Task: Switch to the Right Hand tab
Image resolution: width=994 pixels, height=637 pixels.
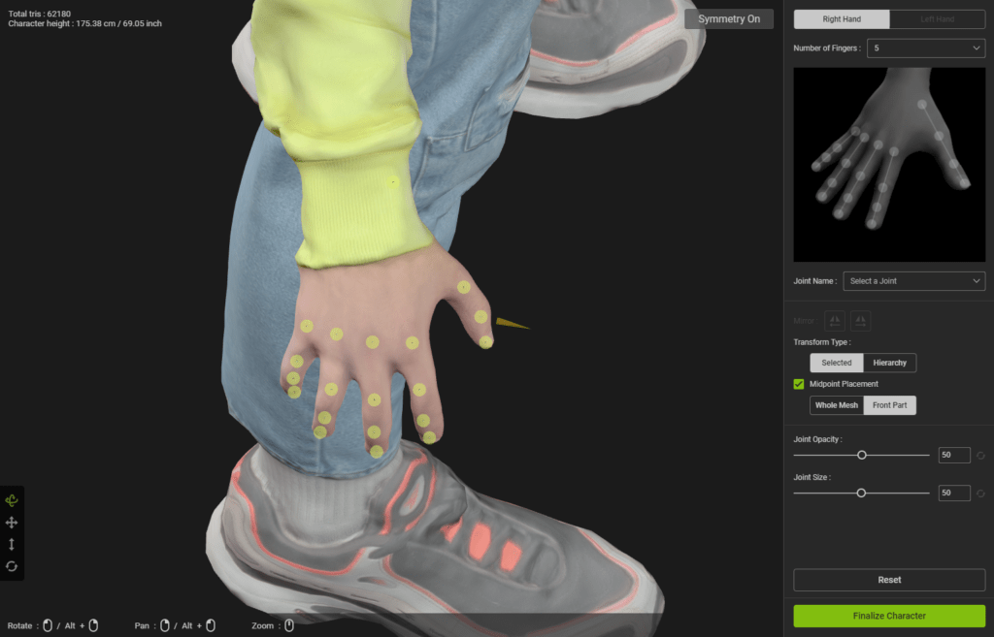Action: pyautogui.click(x=842, y=19)
